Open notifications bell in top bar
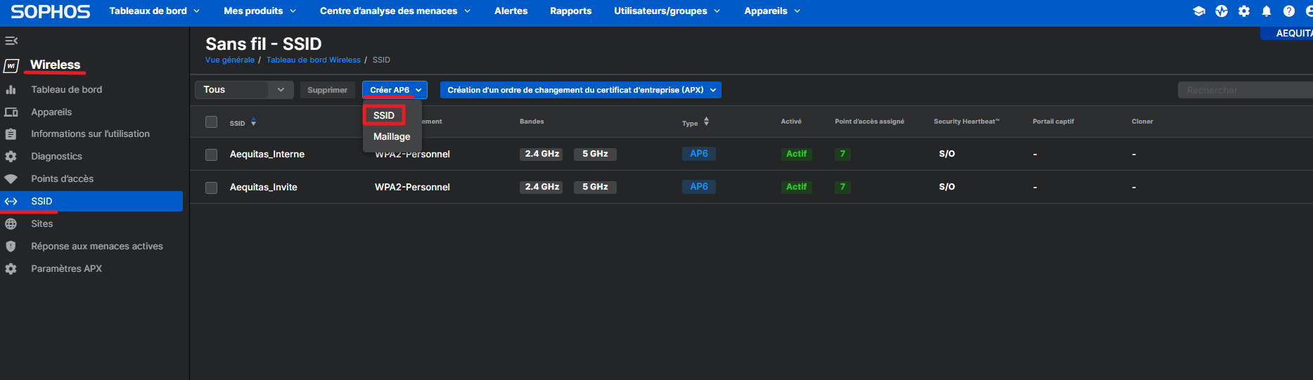The image size is (1313, 380). pyautogui.click(x=1267, y=11)
